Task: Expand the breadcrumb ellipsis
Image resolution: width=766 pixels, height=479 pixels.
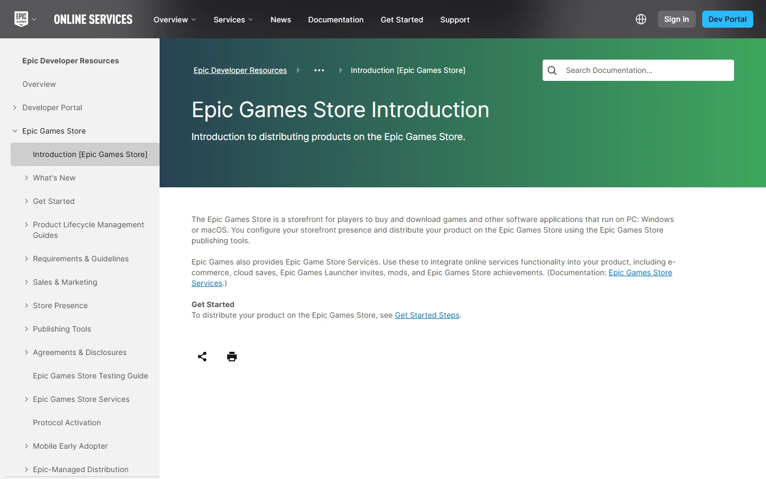Action: click(319, 70)
